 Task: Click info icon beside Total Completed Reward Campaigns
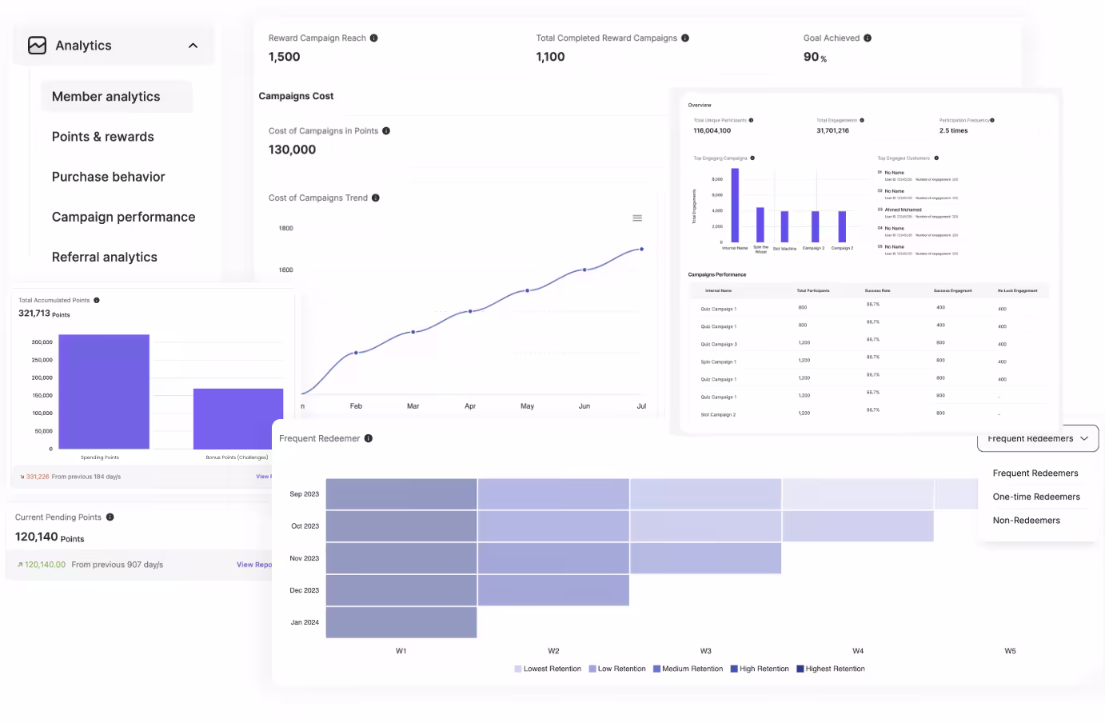pos(685,38)
